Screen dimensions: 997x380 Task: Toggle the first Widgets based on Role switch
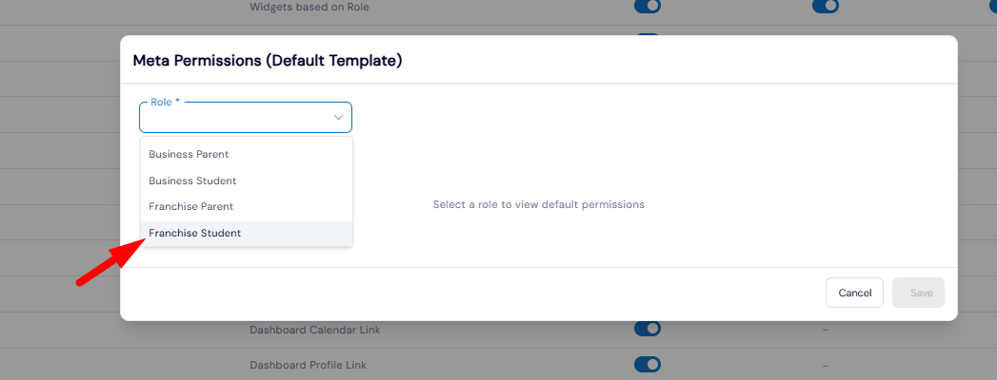(648, 7)
